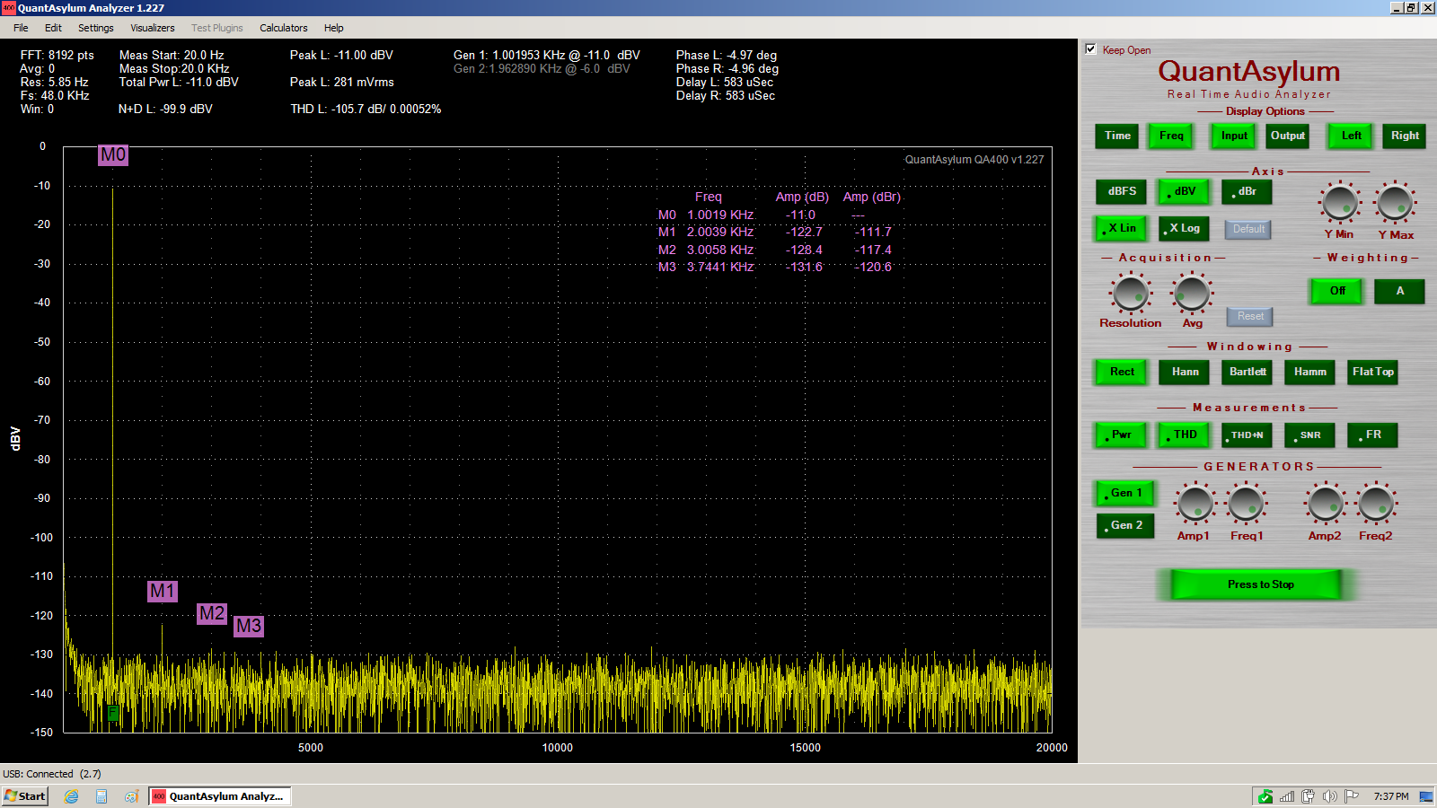
Task: Click the Freq2 generator knob
Action: pos(1377,504)
